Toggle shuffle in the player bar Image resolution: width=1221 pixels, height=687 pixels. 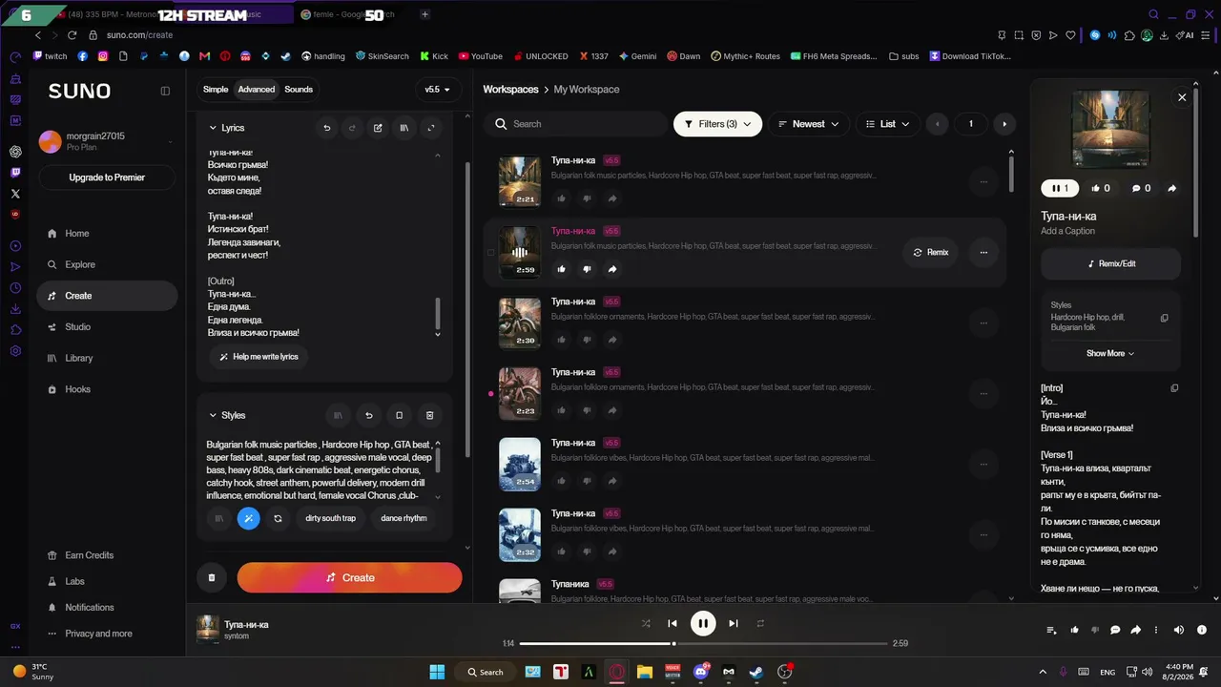646,623
